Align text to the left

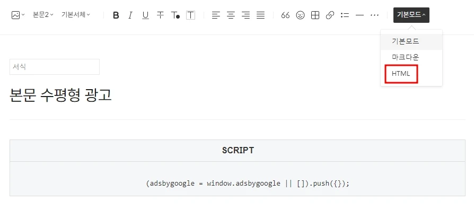click(x=216, y=15)
